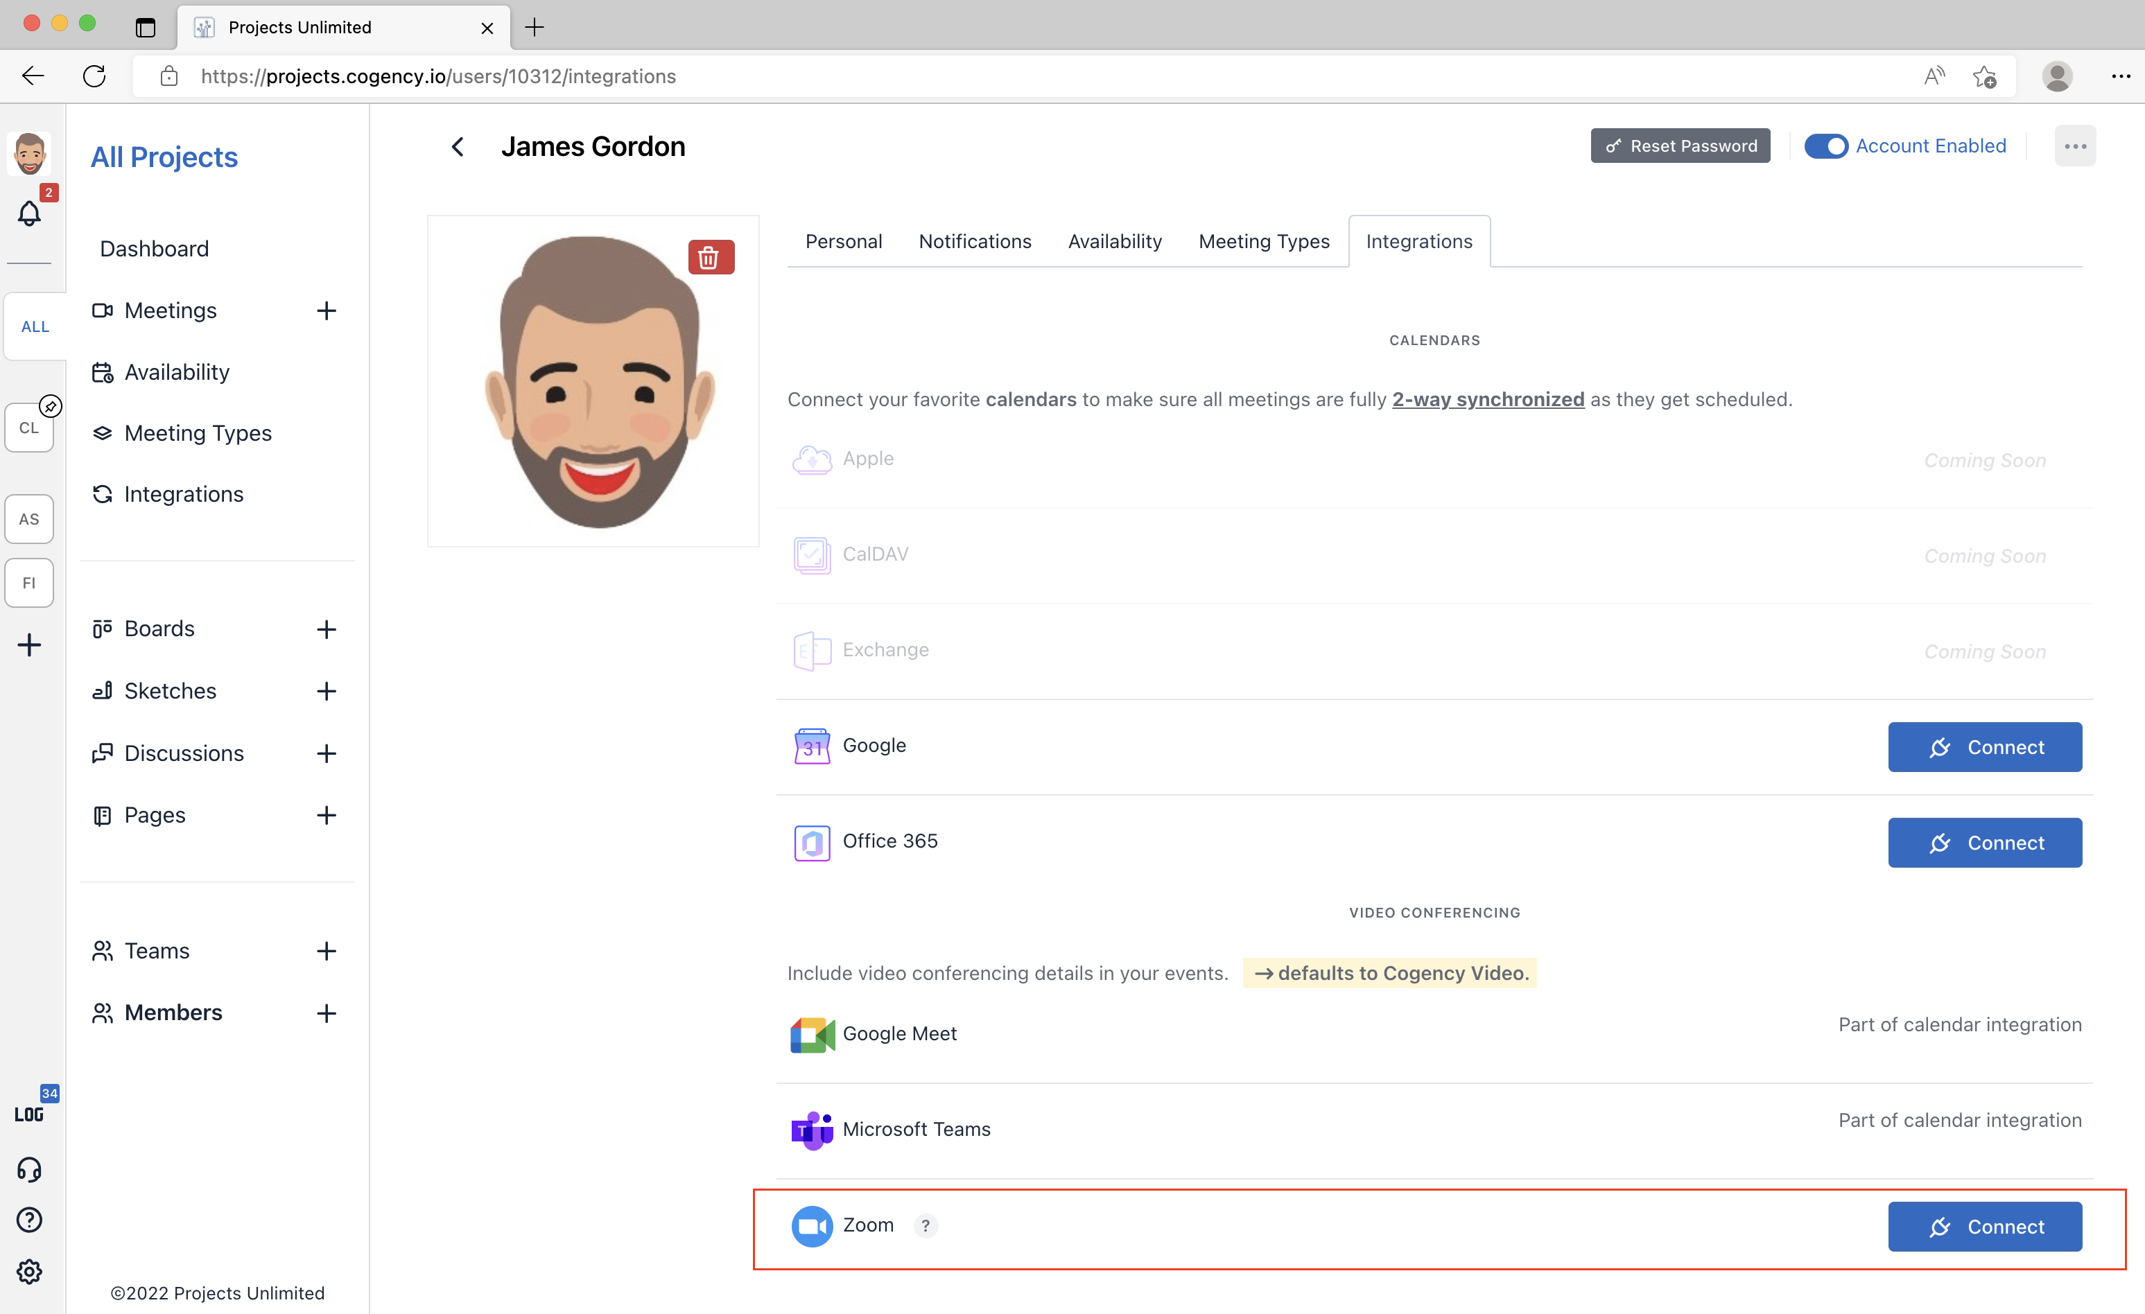Open the Meeting Types tab
Screen dimensions: 2145x1314
pyautogui.click(x=1263, y=241)
